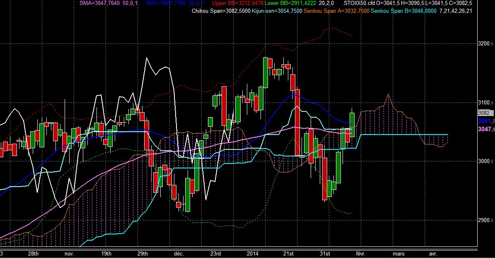Click the .STOXX50.cfd symbol label

359,3
